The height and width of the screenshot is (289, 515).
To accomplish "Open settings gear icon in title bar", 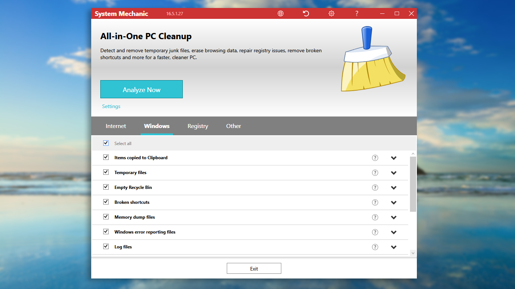I will click(x=331, y=13).
